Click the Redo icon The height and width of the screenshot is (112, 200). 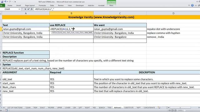click(10, 2)
